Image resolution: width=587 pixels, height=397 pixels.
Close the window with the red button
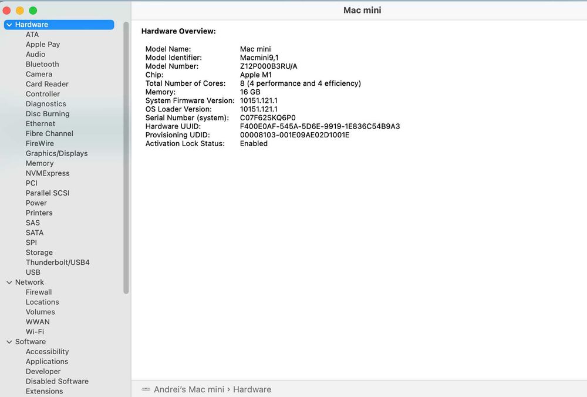(6, 11)
